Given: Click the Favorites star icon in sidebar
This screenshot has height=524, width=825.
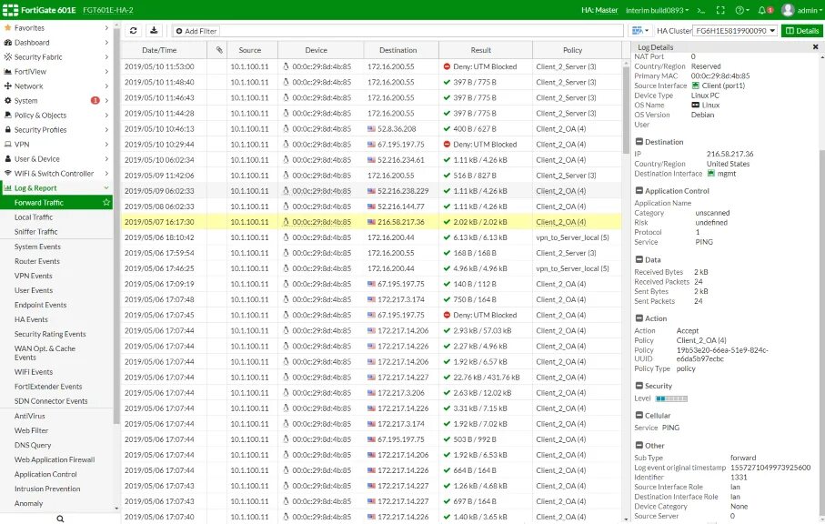Looking at the screenshot, I should (x=7, y=27).
